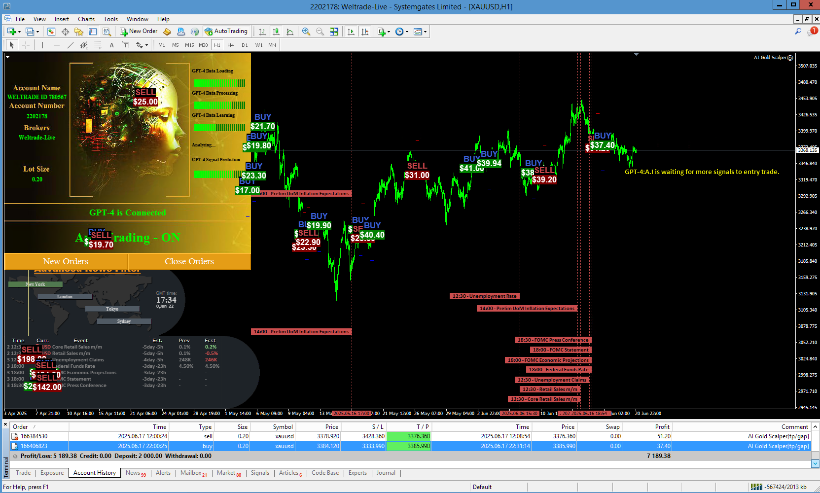This screenshot has height=493, width=820.
Task: Open the Templates dropdown
Action: coord(420,32)
